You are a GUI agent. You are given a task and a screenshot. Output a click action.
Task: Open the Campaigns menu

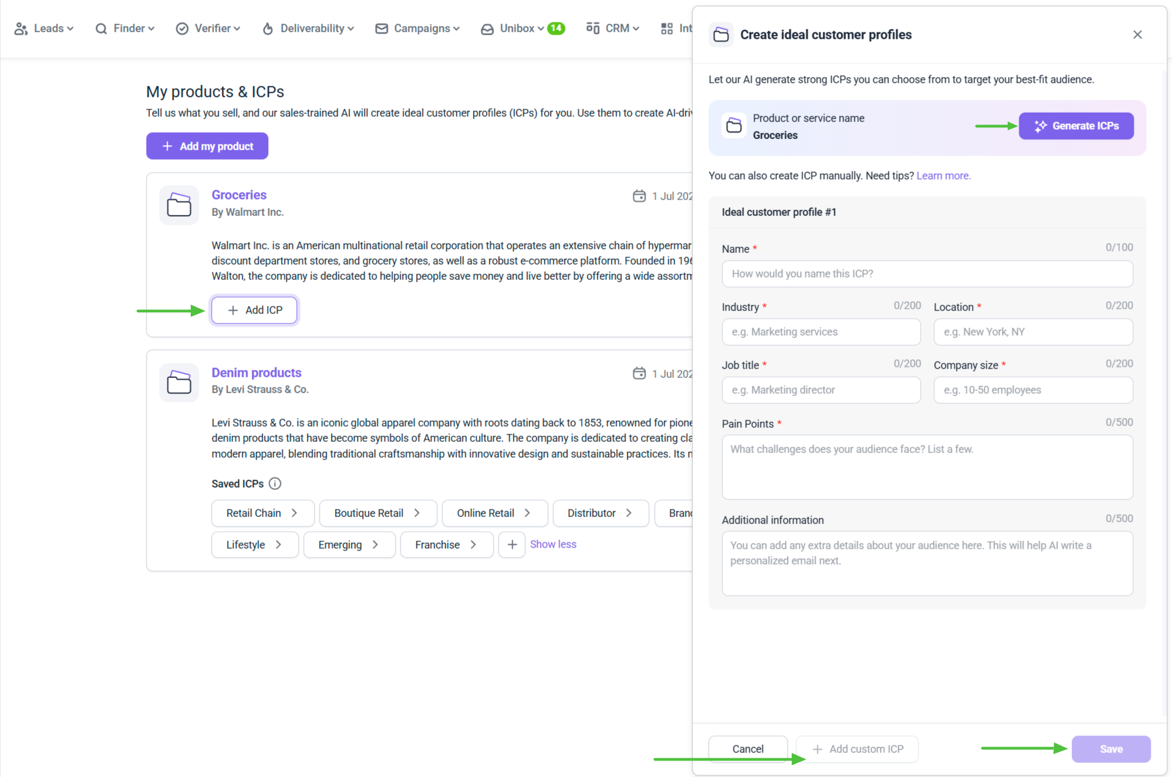417,28
